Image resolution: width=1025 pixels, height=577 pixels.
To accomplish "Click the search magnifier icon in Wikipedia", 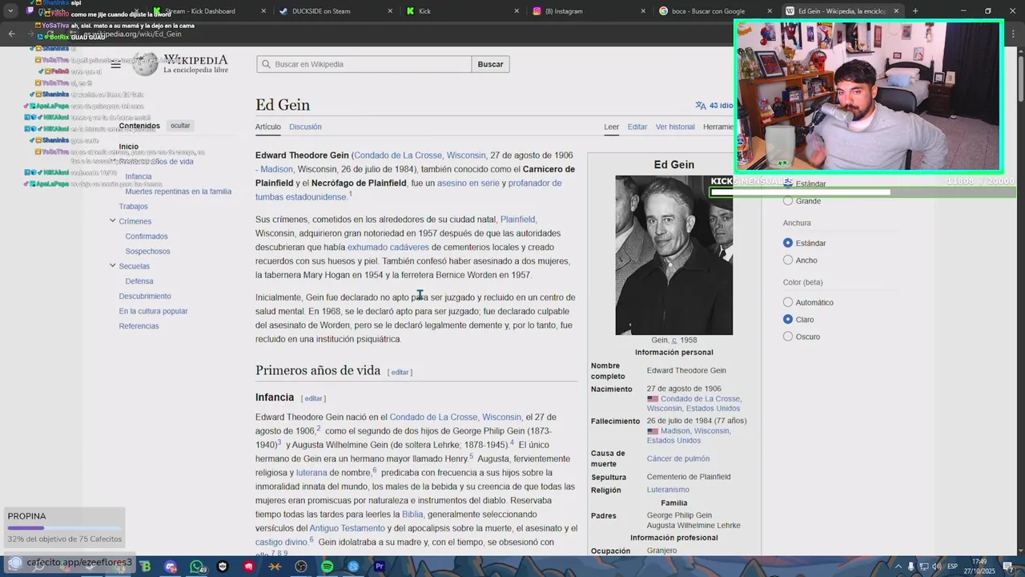I will point(266,64).
